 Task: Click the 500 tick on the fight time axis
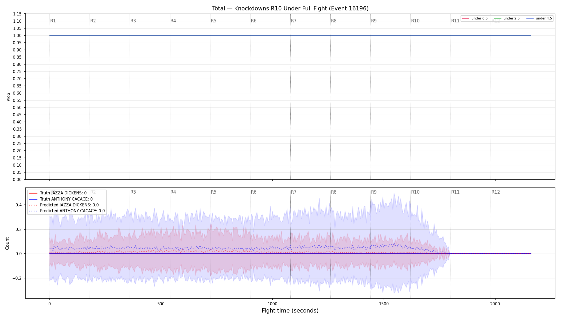click(161, 304)
